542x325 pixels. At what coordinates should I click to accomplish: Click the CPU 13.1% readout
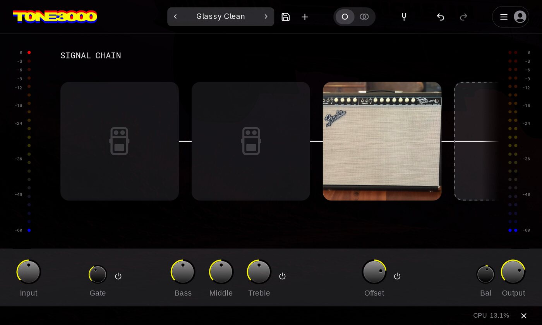point(491,316)
